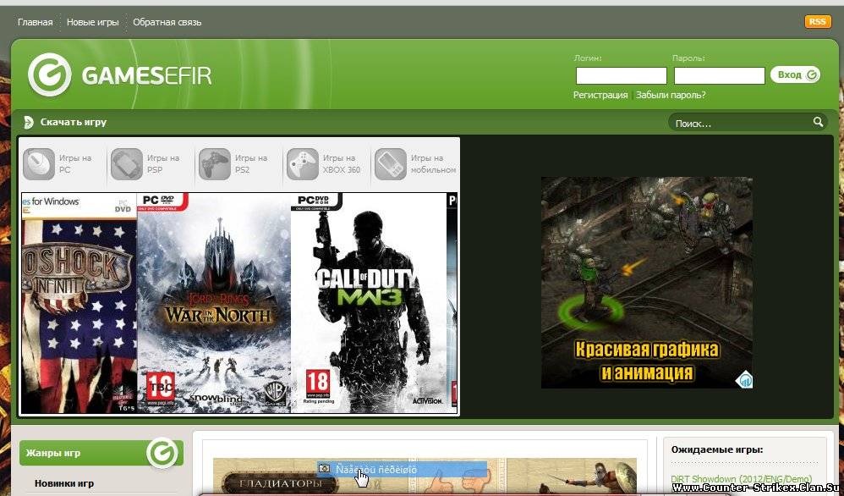This screenshot has height=496, width=844.
Task: Click the Жанры игр sidebar header
Action: pyautogui.click(x=101, y=453)
